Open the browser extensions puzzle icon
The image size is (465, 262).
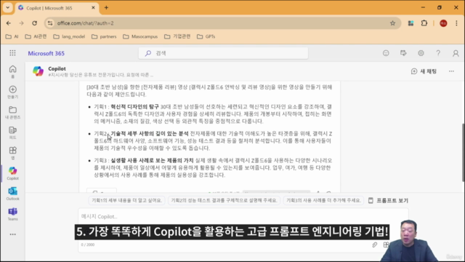[424, 23]
